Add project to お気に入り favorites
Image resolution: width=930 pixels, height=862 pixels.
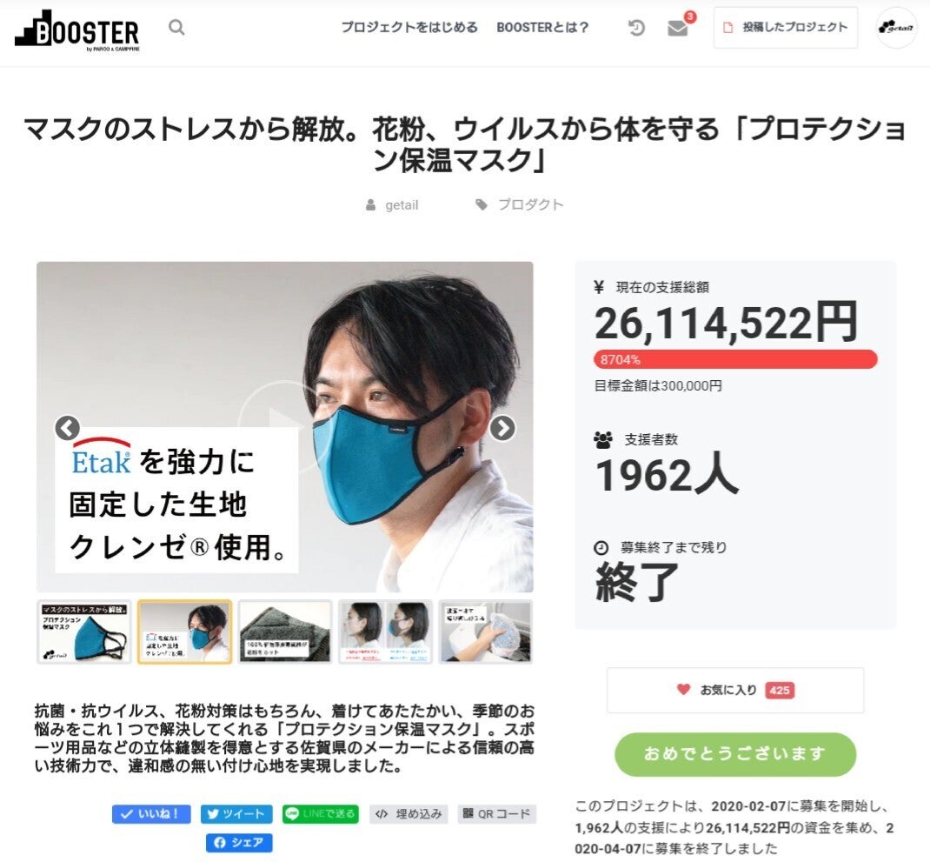click(x=734, y=690)
